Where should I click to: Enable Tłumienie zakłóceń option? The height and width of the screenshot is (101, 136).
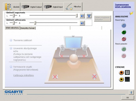coord(11,40)
